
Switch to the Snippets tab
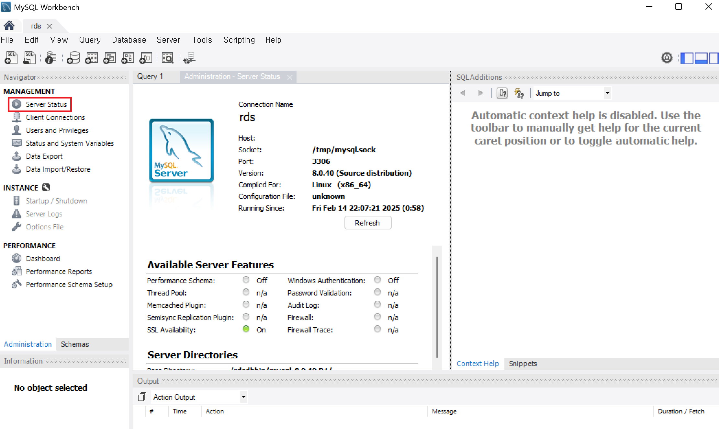pos(522,364)
